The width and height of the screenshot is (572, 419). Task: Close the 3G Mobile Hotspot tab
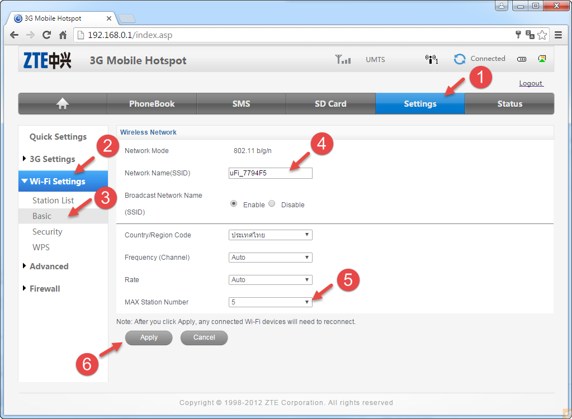coord(108,18)
